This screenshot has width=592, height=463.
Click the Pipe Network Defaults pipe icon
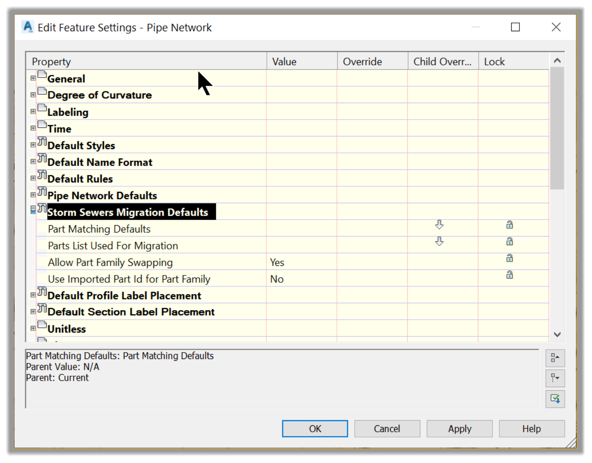42,191
